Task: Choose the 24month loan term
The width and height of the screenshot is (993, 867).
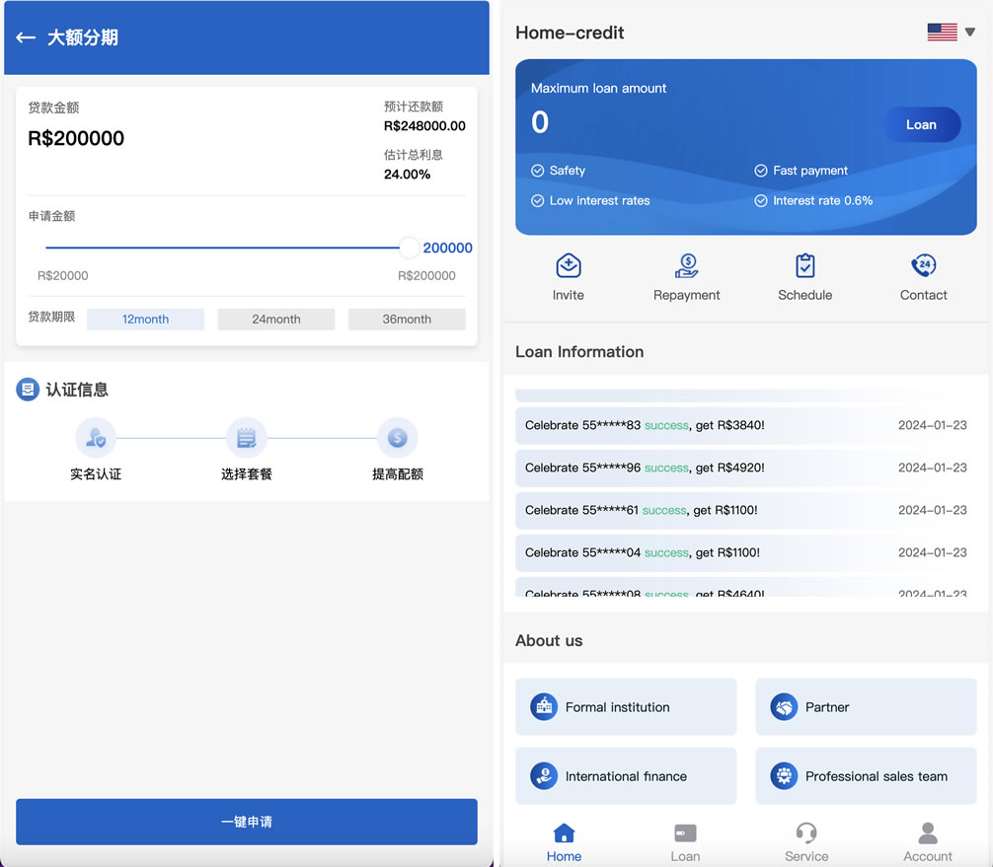Action: (x=275, y=319)
